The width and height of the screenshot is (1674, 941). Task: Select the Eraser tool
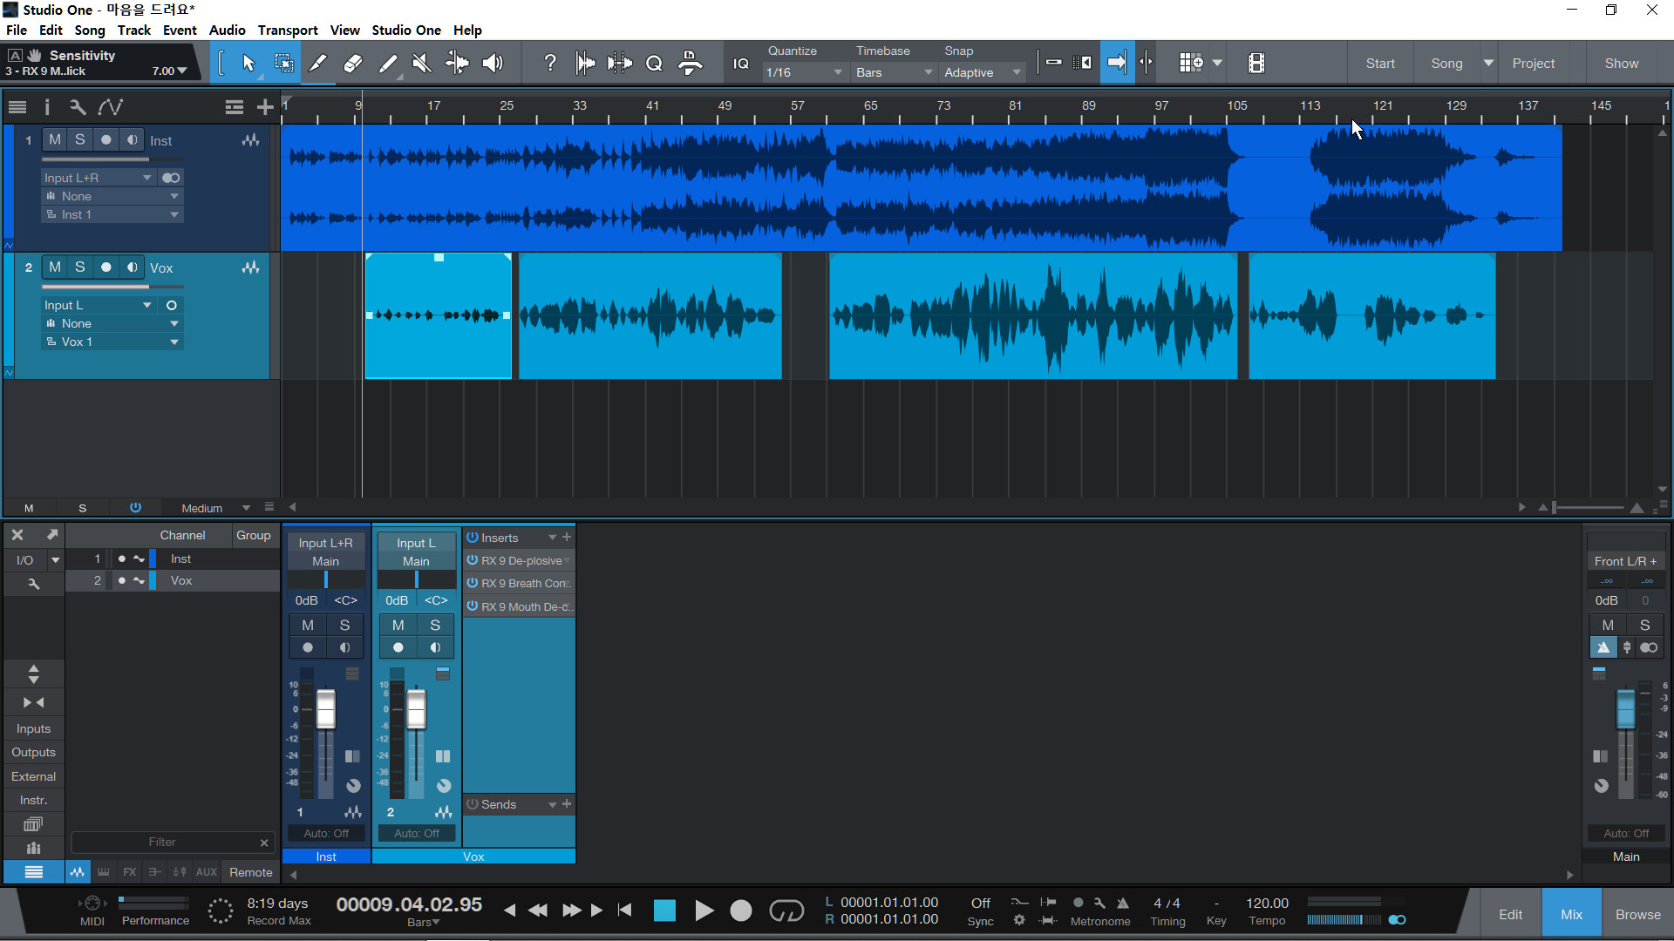point(353,63)
